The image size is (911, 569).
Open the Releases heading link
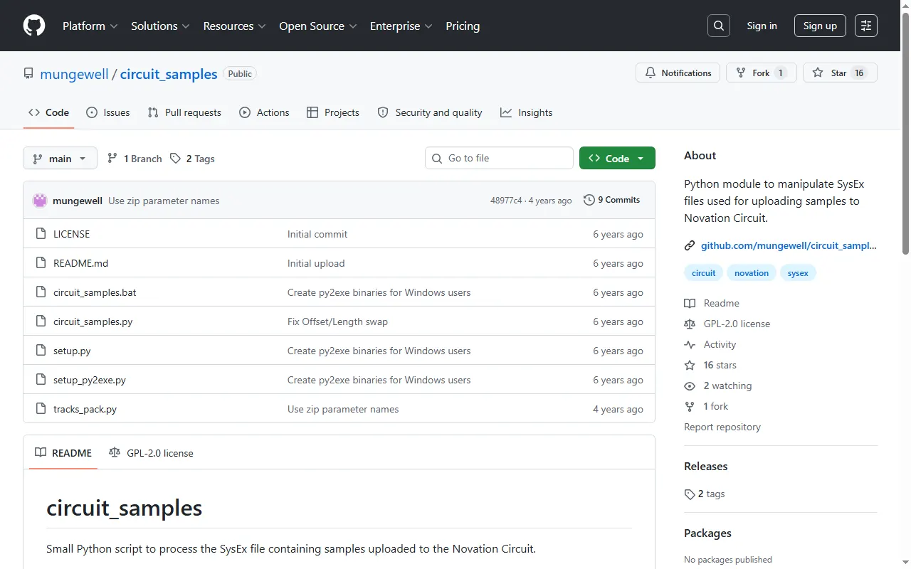pyautogui.click(x=706, y=467)
